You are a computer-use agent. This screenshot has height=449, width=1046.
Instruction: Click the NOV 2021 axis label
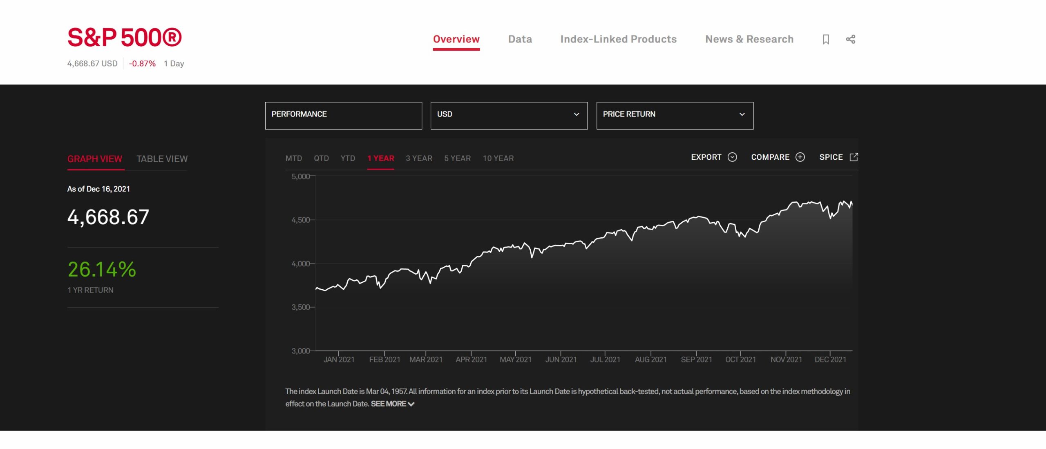tap(786, 360)
